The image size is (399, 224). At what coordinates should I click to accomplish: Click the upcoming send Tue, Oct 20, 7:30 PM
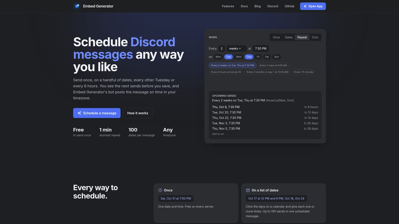point(227,112)
